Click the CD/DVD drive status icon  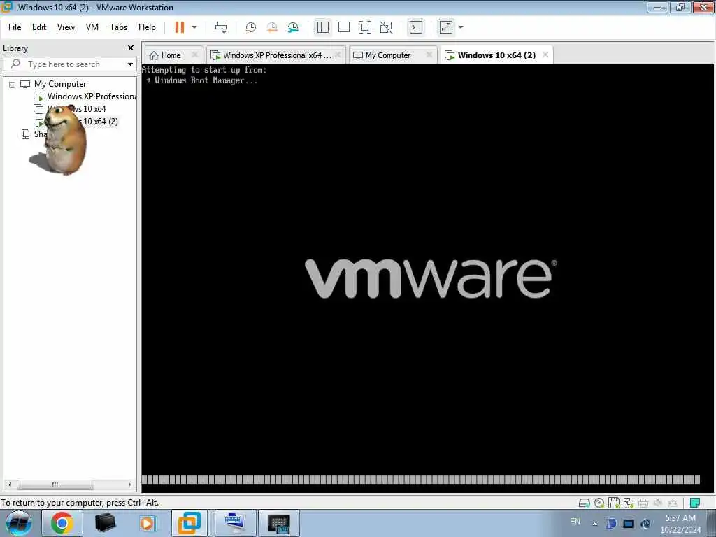coord(599,503)
